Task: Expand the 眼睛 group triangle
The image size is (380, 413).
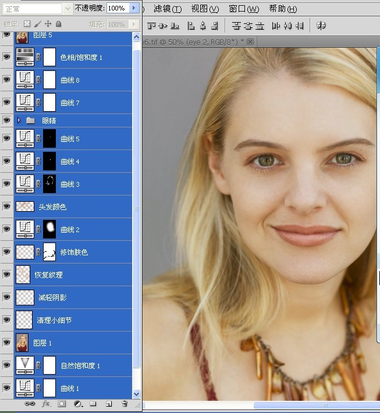Action: coord(19,120)
